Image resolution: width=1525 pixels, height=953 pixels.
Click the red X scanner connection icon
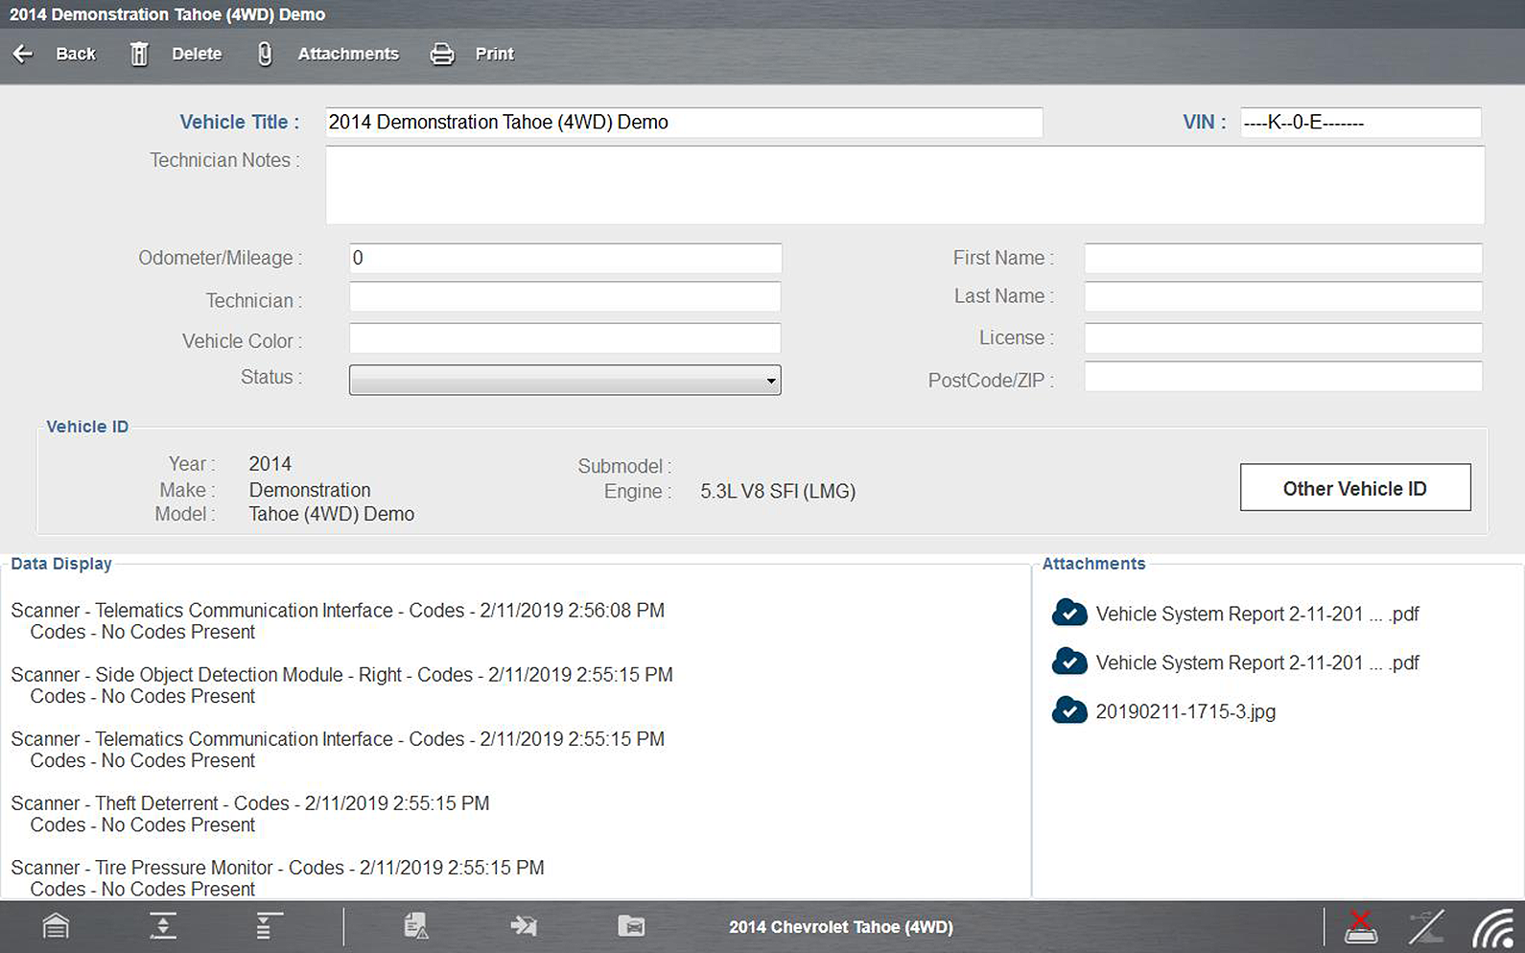[1360, 927]
